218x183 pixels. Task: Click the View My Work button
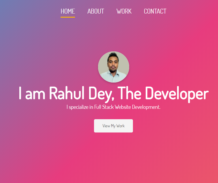[x=113, y=126]
